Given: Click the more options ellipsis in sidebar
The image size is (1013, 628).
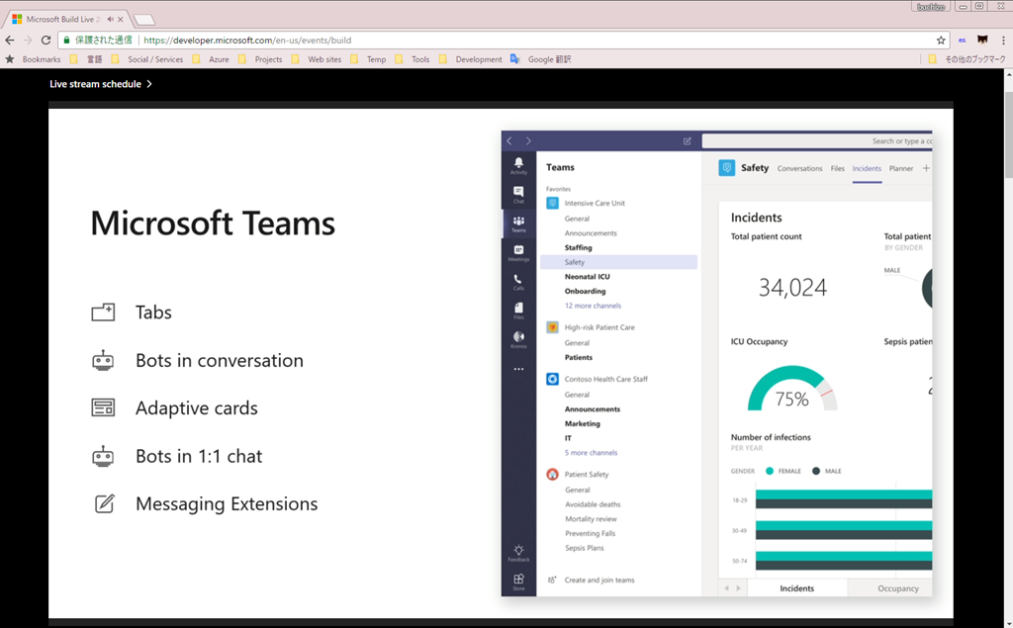Looking at the screenshot, I should 518,369.
